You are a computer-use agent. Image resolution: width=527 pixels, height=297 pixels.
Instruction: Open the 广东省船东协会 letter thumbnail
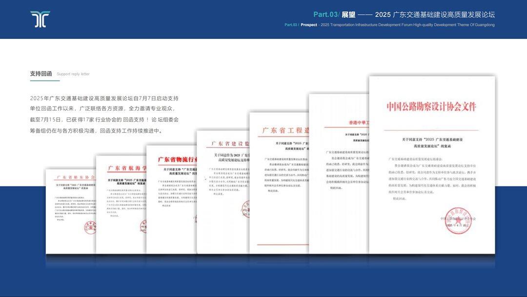coord(71,212)
